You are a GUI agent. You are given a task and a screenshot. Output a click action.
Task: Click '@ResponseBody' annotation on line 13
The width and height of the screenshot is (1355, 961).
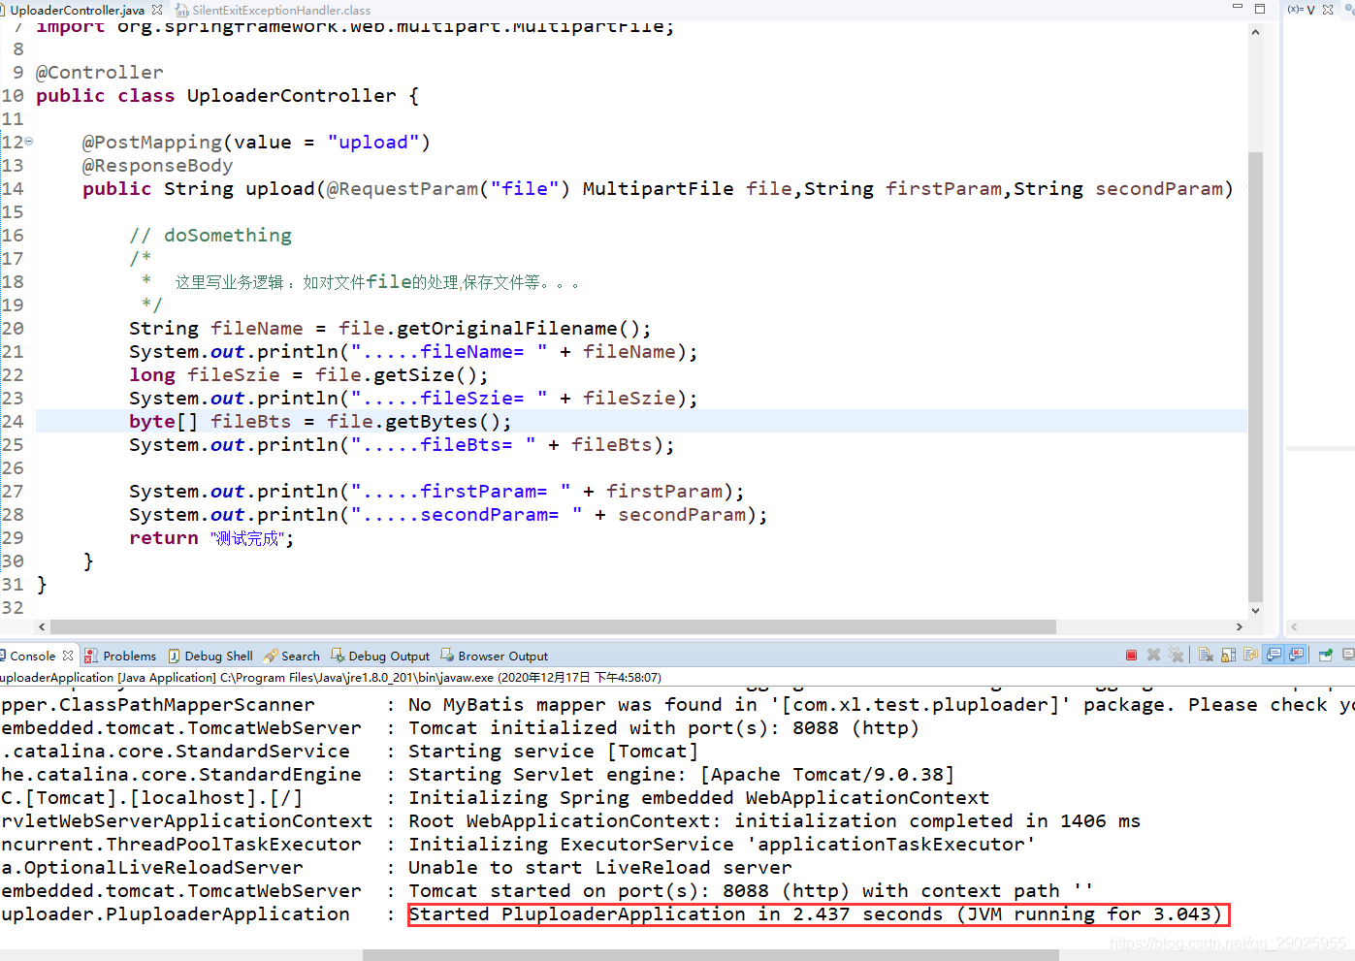pyautogui.click(x=157, y=166)
